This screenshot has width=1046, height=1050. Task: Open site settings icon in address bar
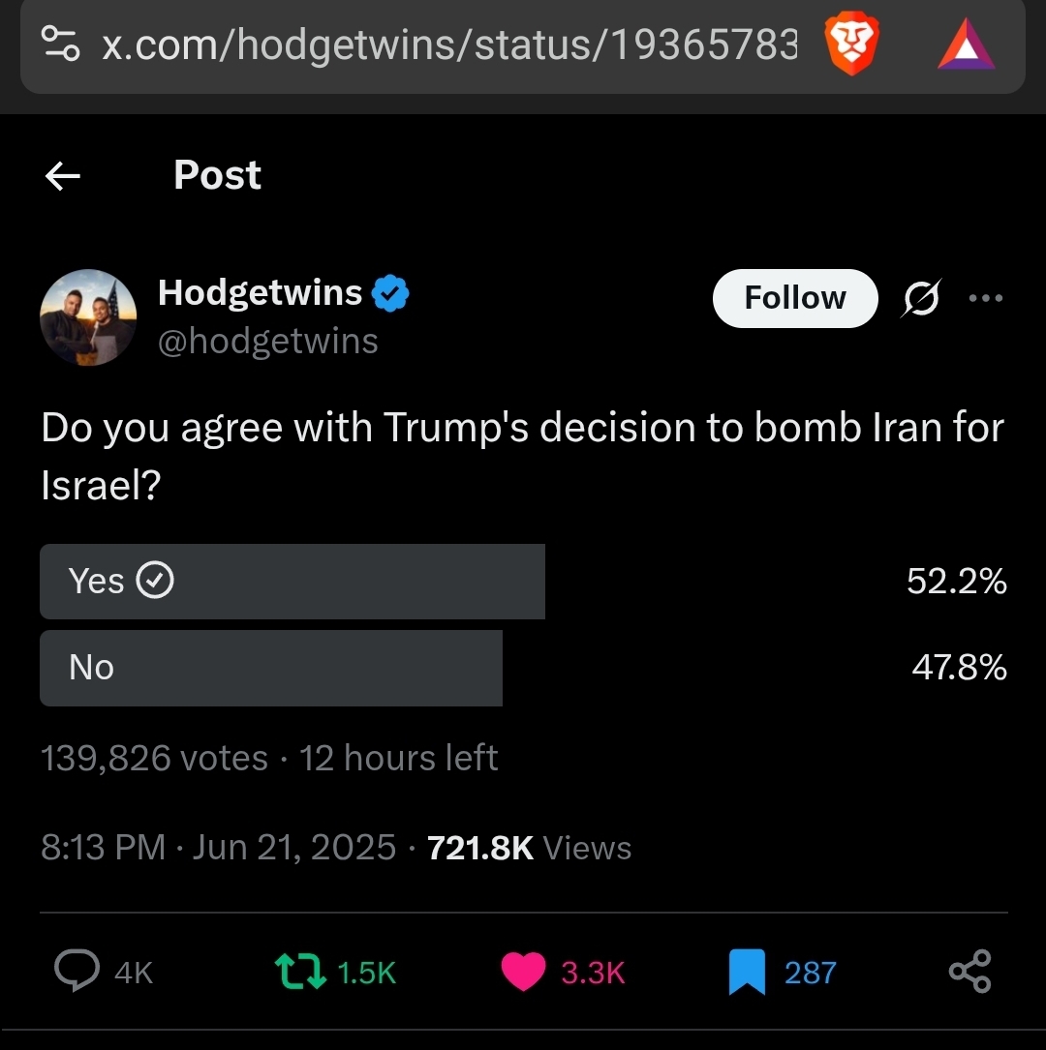(61, 45)
